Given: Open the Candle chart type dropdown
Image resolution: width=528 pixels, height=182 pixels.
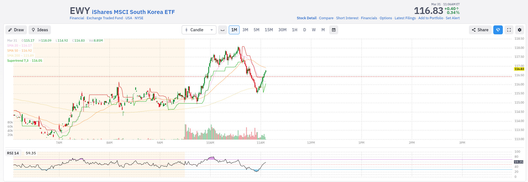Looking at the screenshot, I should pos(199,30).
